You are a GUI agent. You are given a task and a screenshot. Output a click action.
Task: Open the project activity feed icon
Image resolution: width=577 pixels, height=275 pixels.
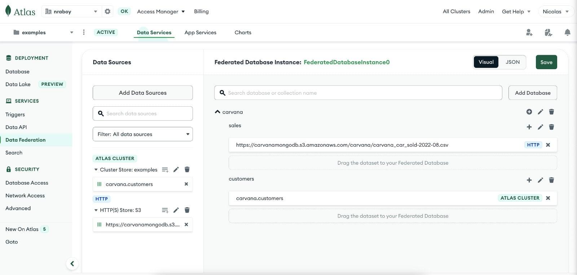(548, 32)
